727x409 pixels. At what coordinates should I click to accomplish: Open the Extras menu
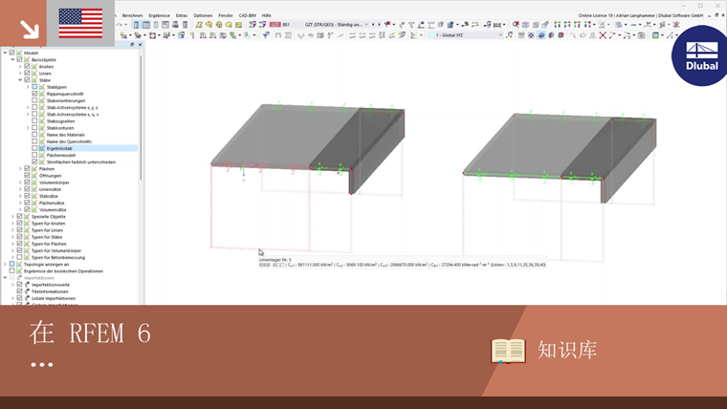[x=182, y=15]
